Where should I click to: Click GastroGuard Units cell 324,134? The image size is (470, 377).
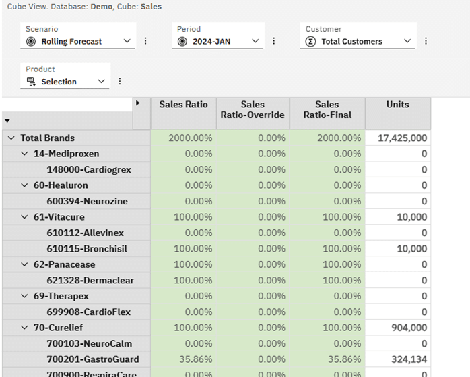coord(398,359)
